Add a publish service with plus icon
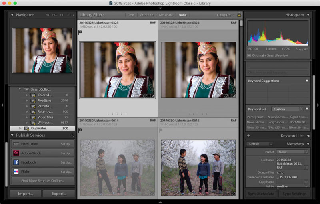The image size is (320, 204). tap(72, 135)
